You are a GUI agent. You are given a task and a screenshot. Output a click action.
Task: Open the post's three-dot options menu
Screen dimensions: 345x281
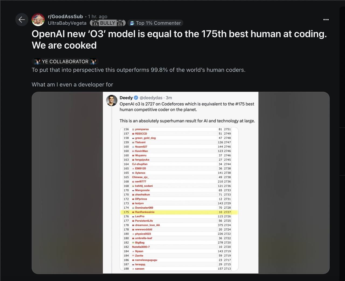pos(326,19)
